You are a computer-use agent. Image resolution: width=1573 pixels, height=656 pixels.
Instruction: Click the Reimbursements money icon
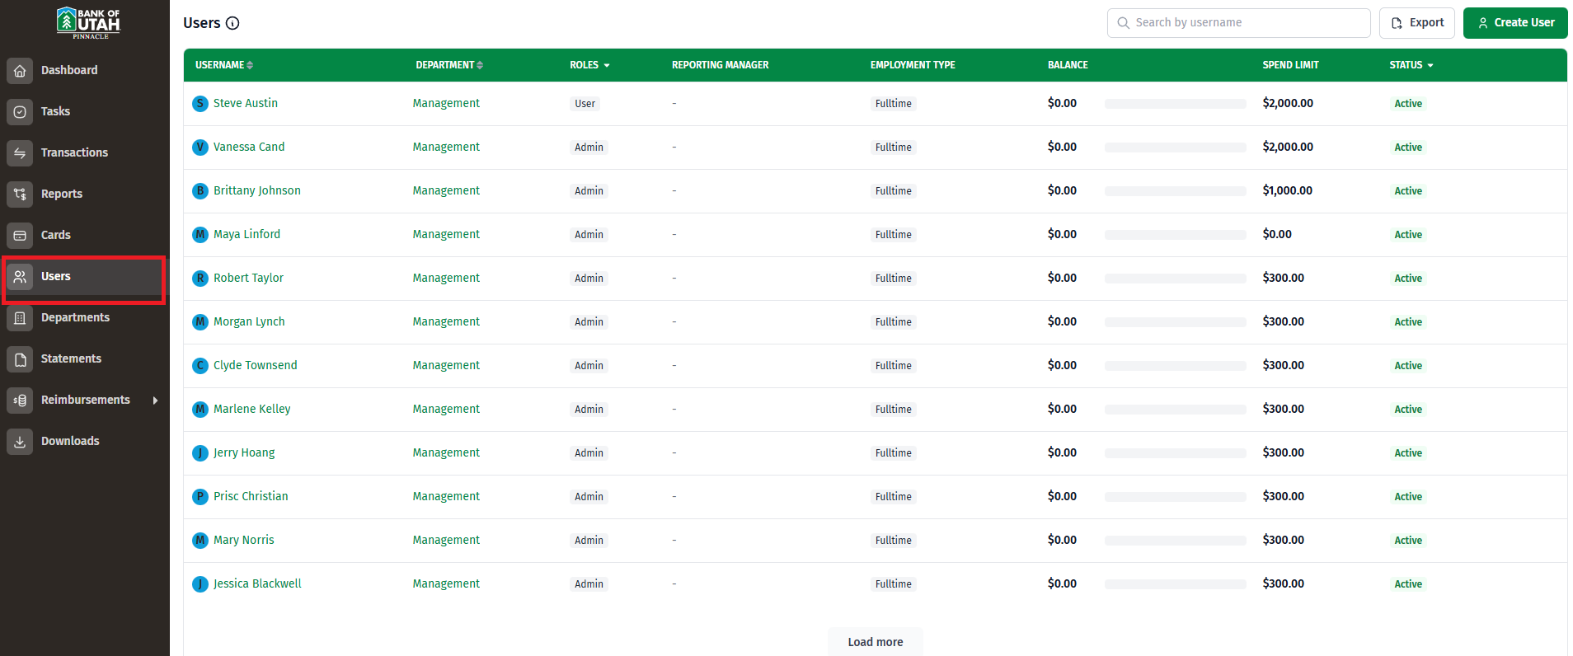click(x=20, y=401)
